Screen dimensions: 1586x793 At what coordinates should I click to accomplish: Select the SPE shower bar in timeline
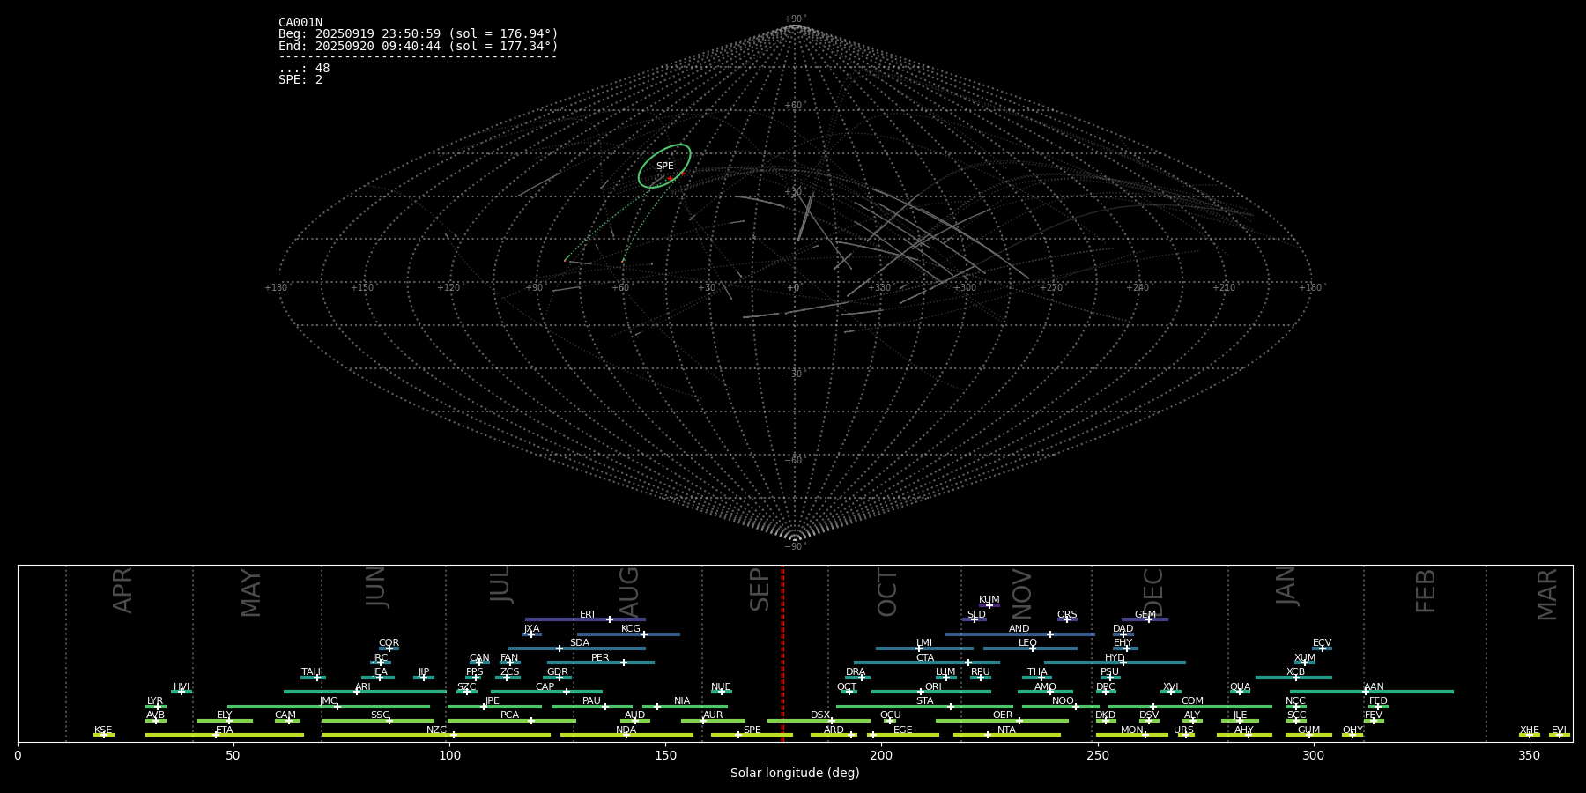(752, 735)
